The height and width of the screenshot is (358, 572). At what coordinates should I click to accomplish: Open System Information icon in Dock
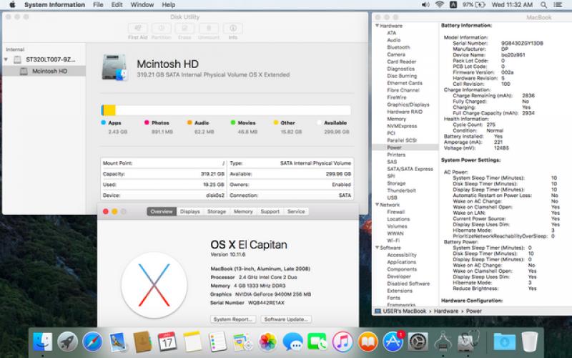point(443,342)
